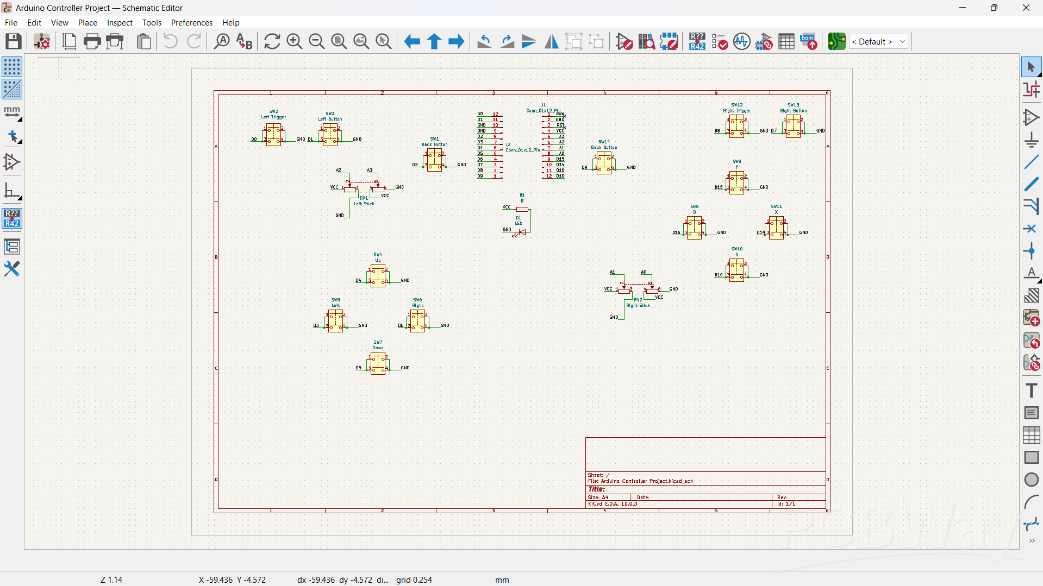Toggle grid overrides
This screenshot has width=1043, height=586.
pyautogui.click(x=12, y=89)
